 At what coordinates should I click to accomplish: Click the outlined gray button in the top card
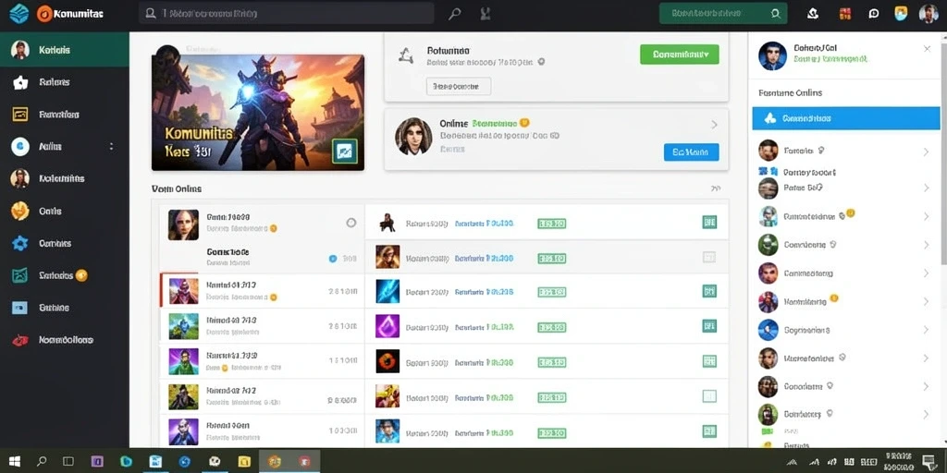459,86
